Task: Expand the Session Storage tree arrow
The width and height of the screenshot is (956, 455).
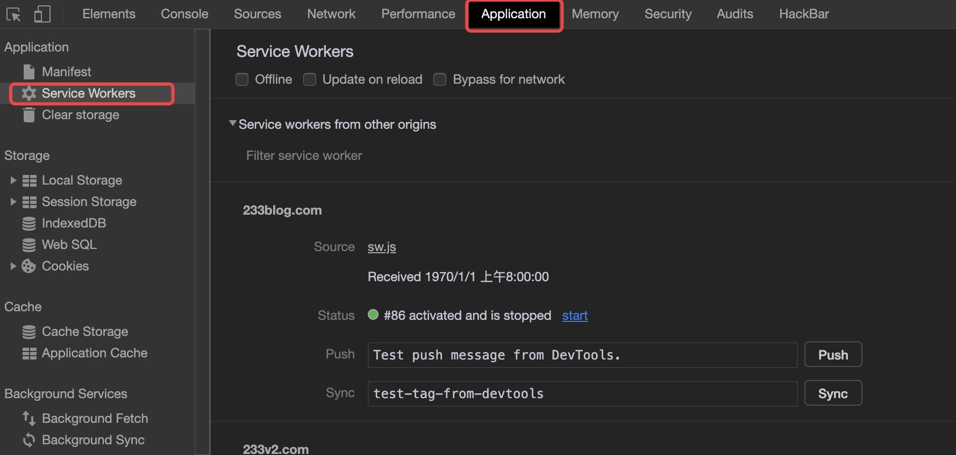Action: [13, 202]
